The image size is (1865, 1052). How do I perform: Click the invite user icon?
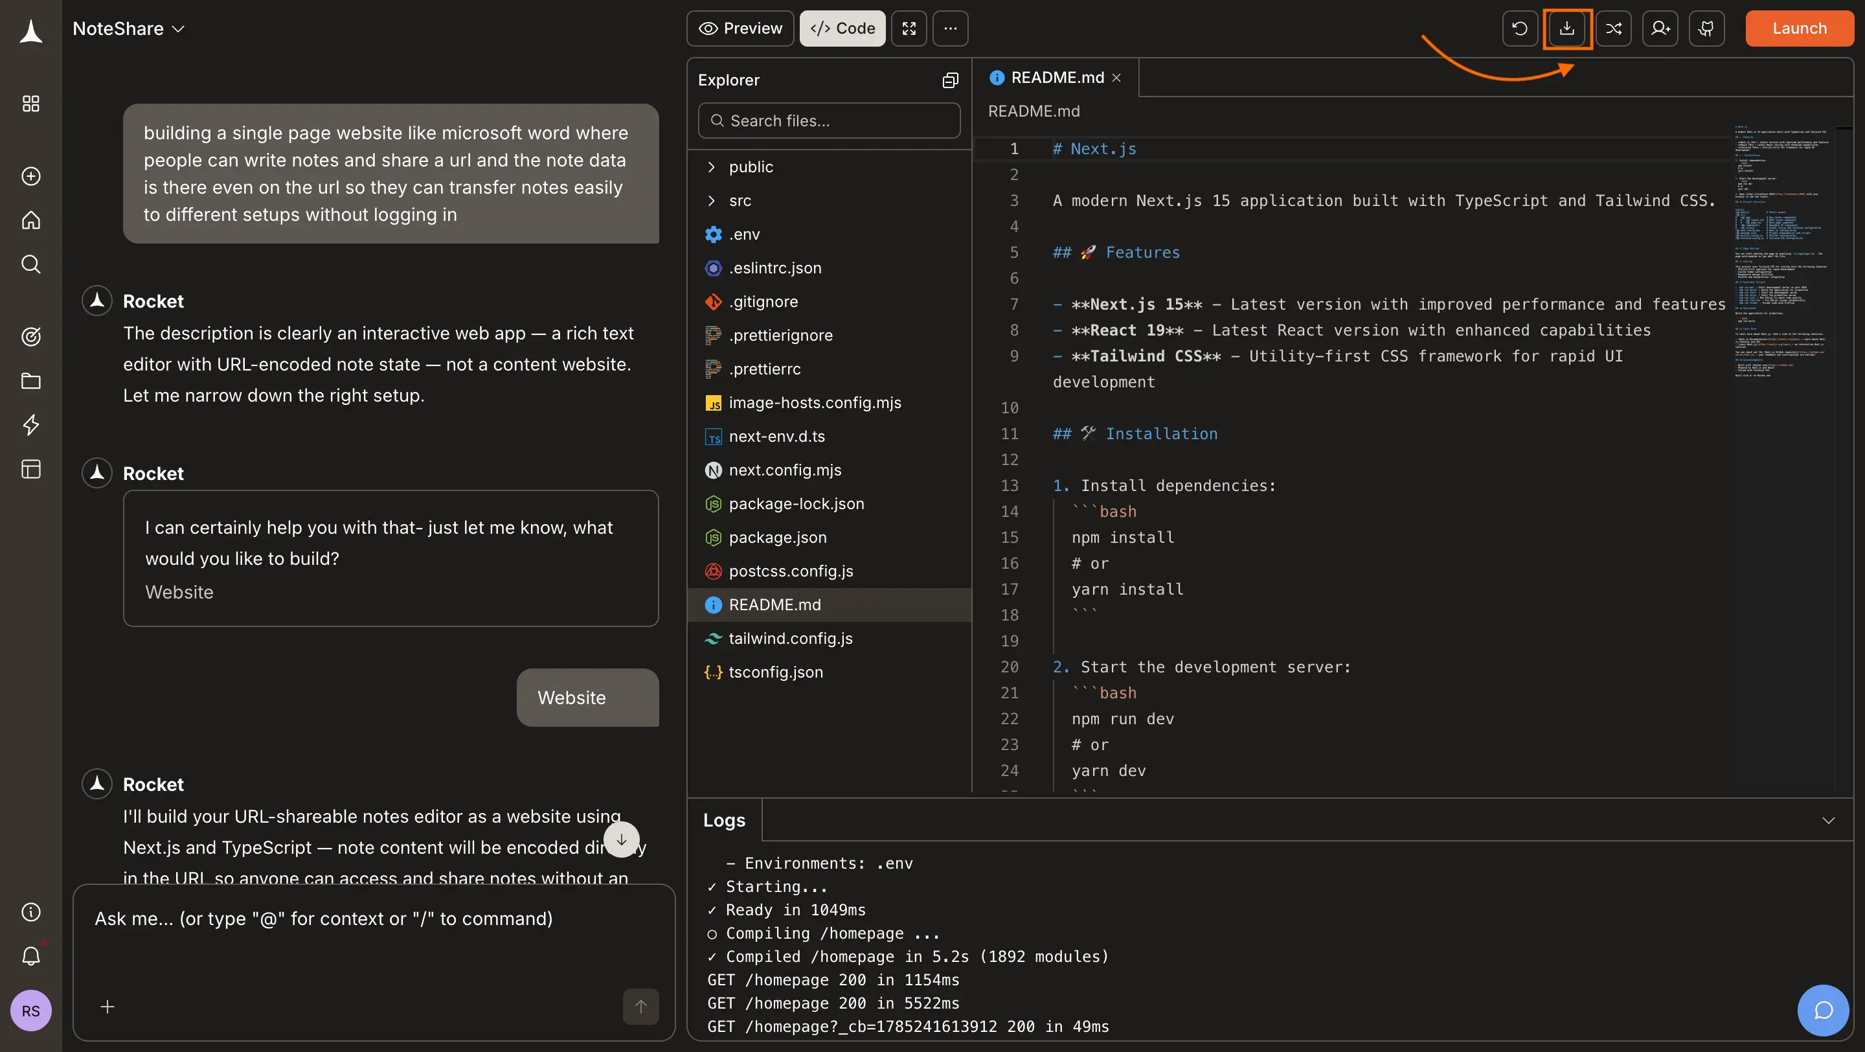pos(1660,29)
